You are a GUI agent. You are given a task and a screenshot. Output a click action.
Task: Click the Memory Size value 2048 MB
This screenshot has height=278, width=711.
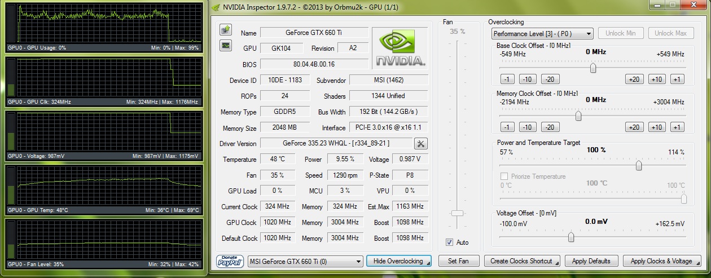coord(285,127)
